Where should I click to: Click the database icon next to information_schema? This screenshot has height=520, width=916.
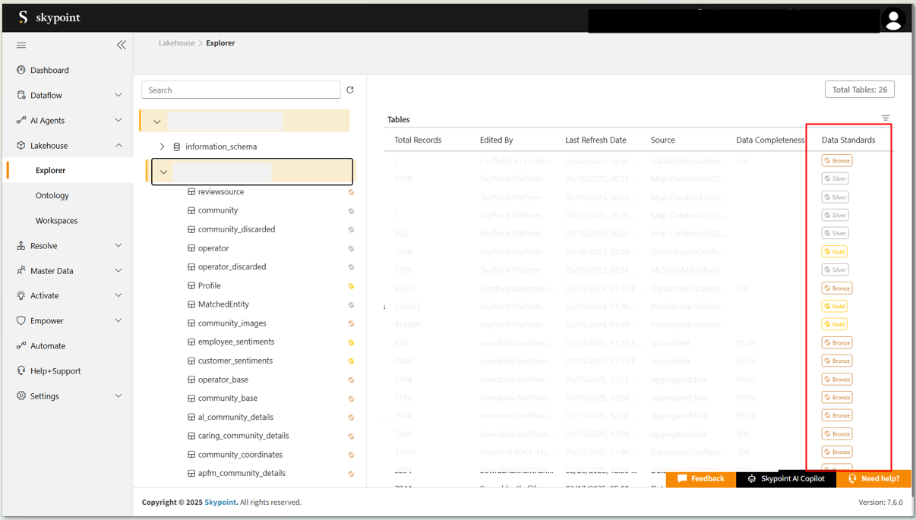pos(177,147)
